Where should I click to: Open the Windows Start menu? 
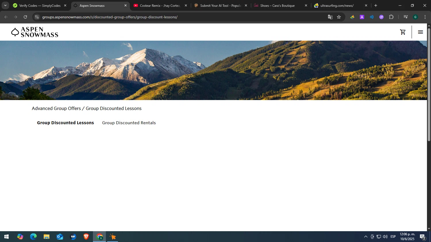(x=6, y=237)
